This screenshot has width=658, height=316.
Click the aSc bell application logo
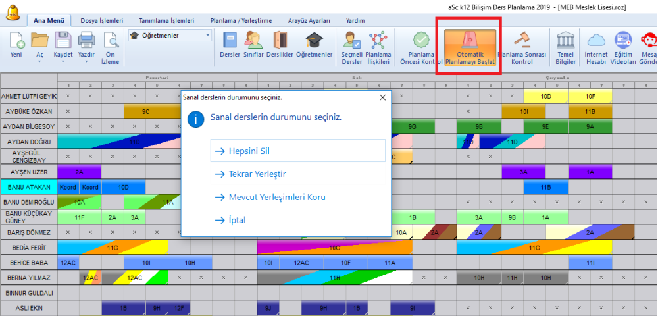(x=13, y=12)
